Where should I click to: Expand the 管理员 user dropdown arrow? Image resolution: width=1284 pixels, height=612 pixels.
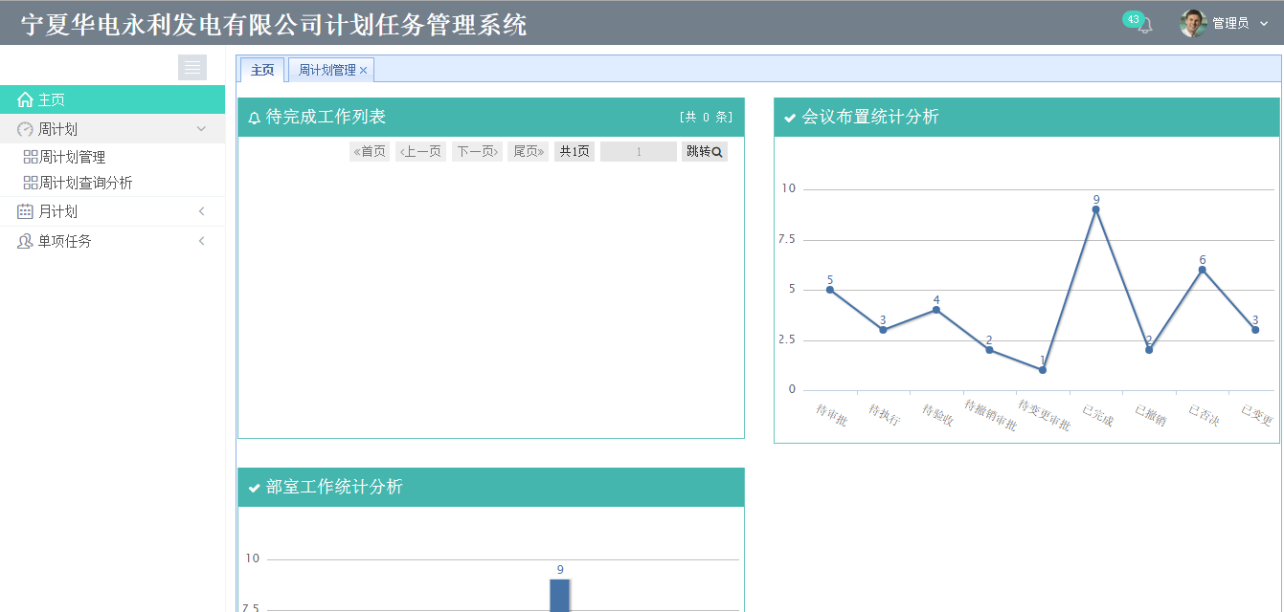(x=1264, y=24)
